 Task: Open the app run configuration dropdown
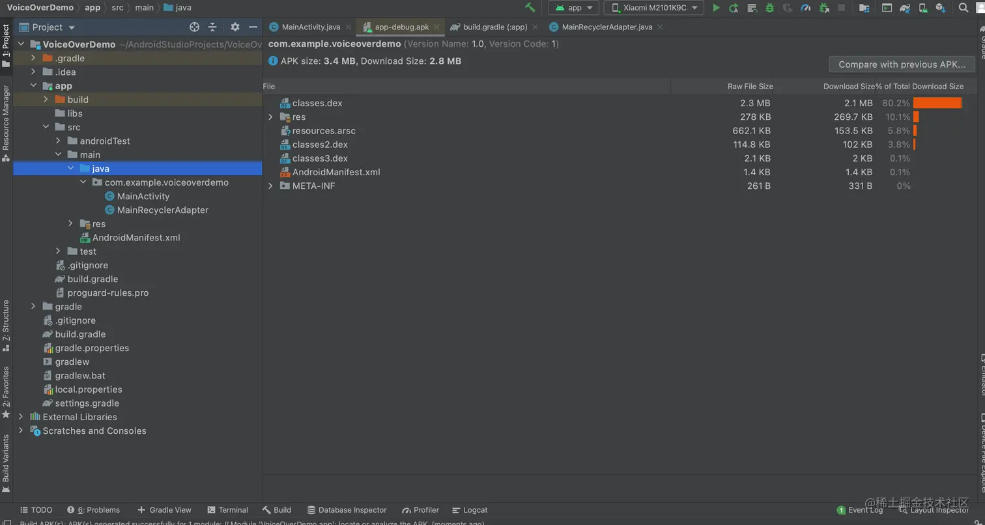[574, 8]
